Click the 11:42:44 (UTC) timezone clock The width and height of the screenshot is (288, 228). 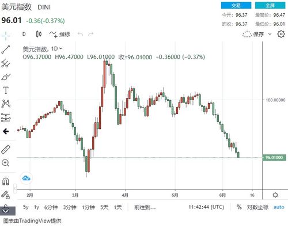206,207
